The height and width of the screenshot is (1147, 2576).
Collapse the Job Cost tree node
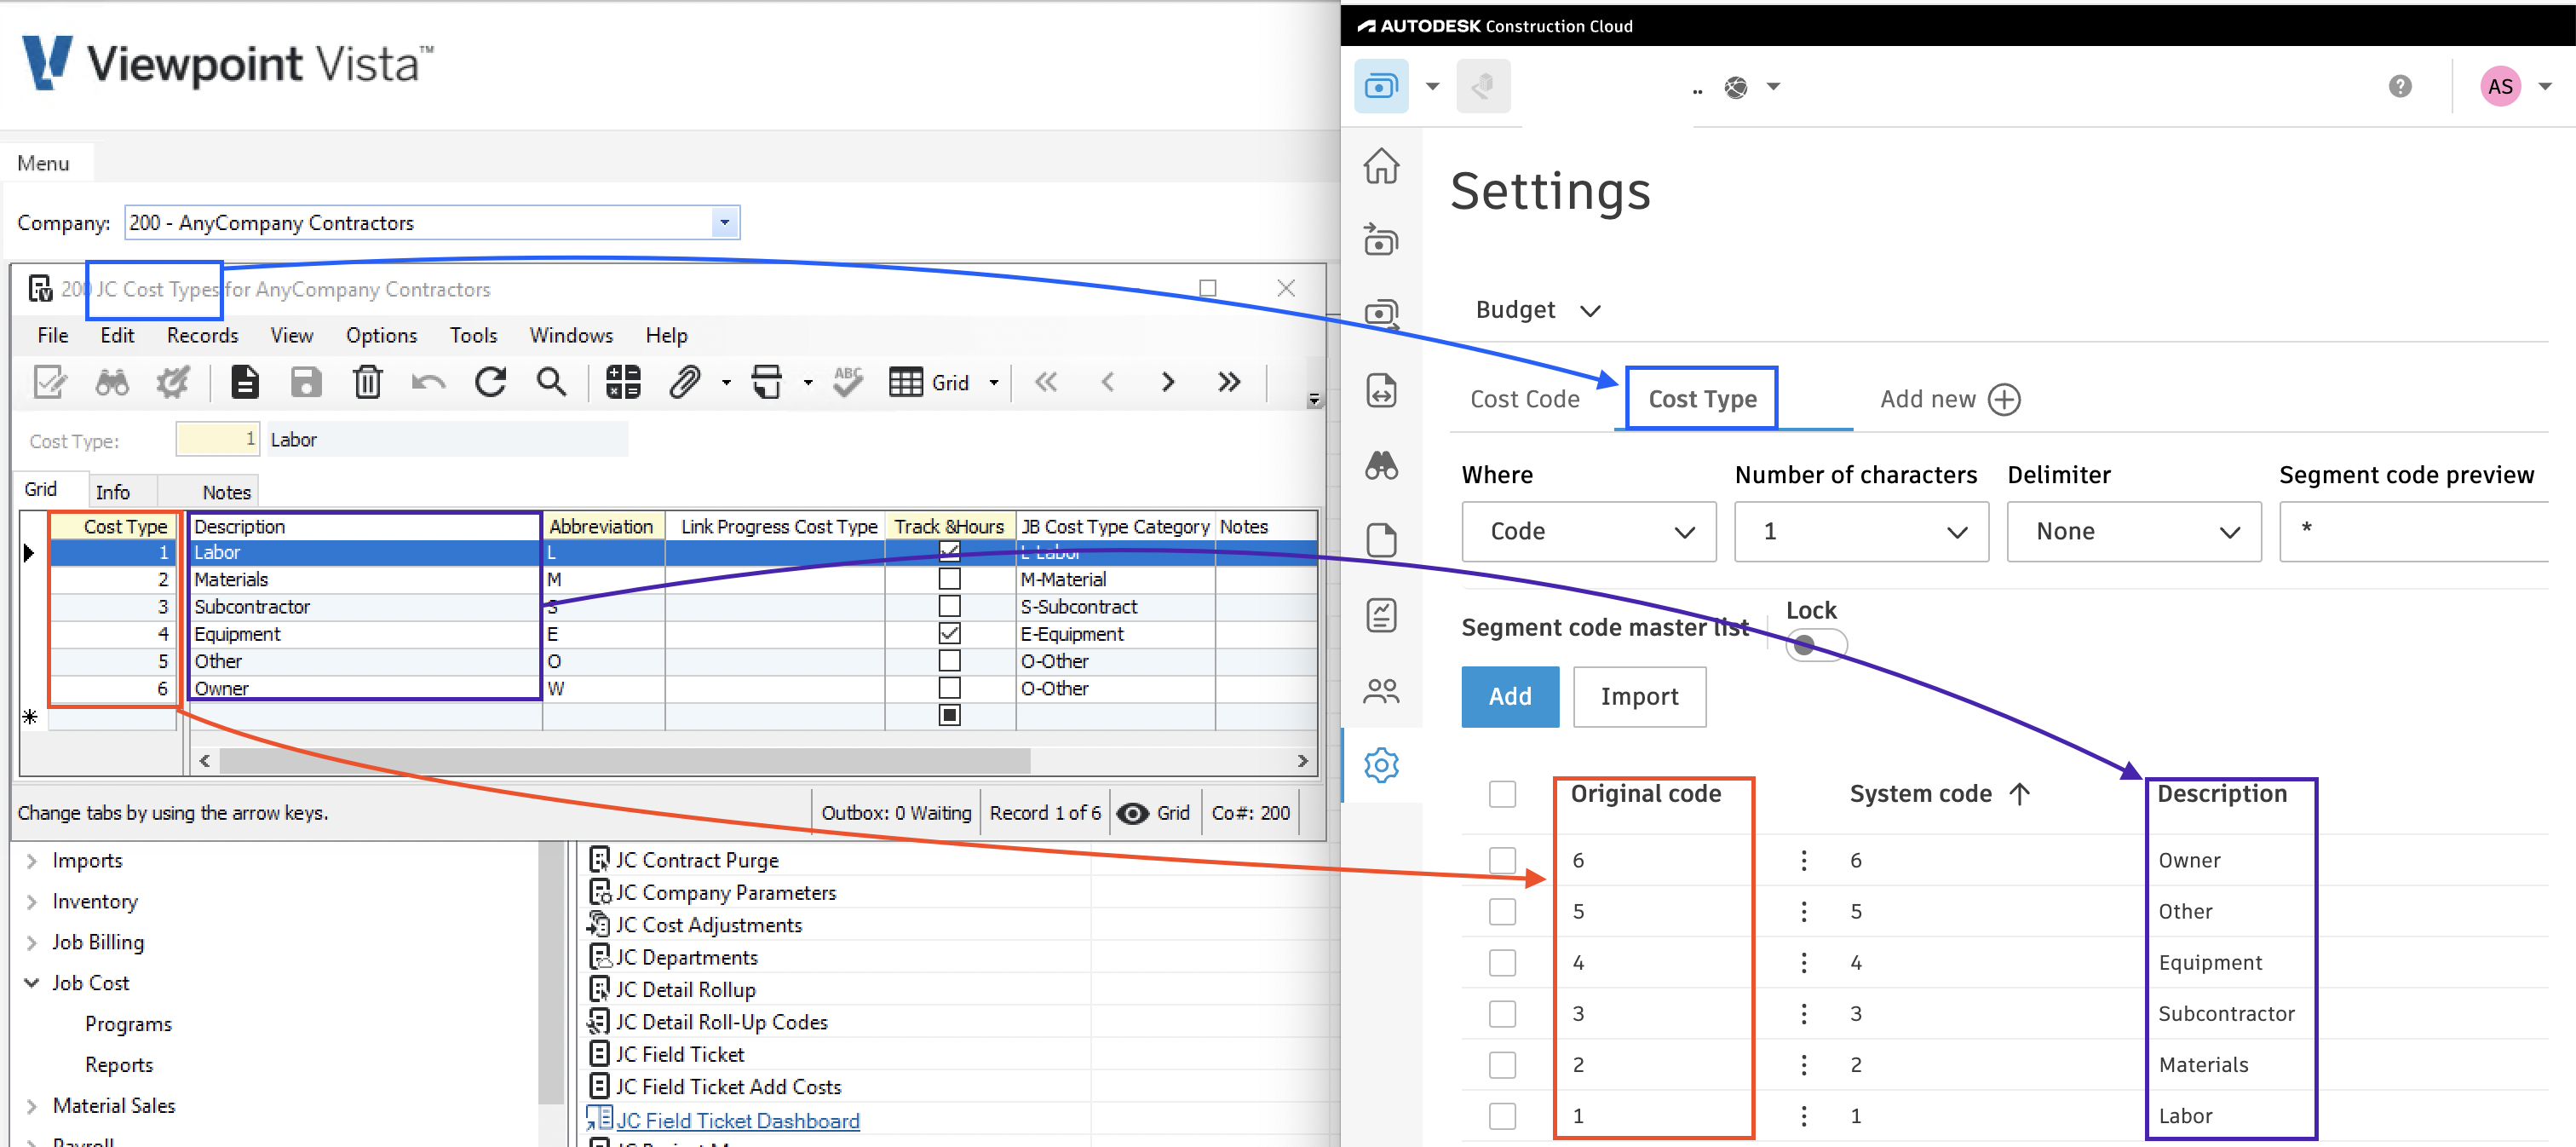pyautogui.click(x=31, y=984)
